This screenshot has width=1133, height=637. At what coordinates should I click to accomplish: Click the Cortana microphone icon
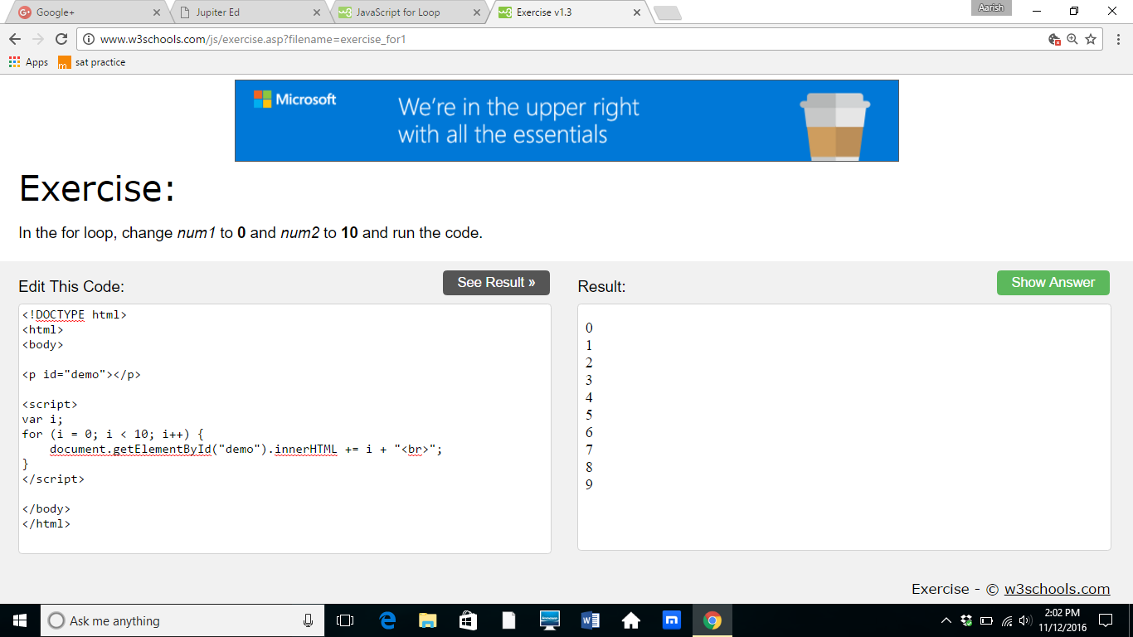(x=308, y=620)
